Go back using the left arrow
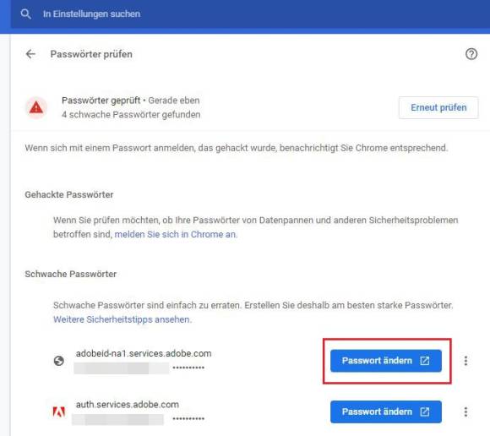 30,54
